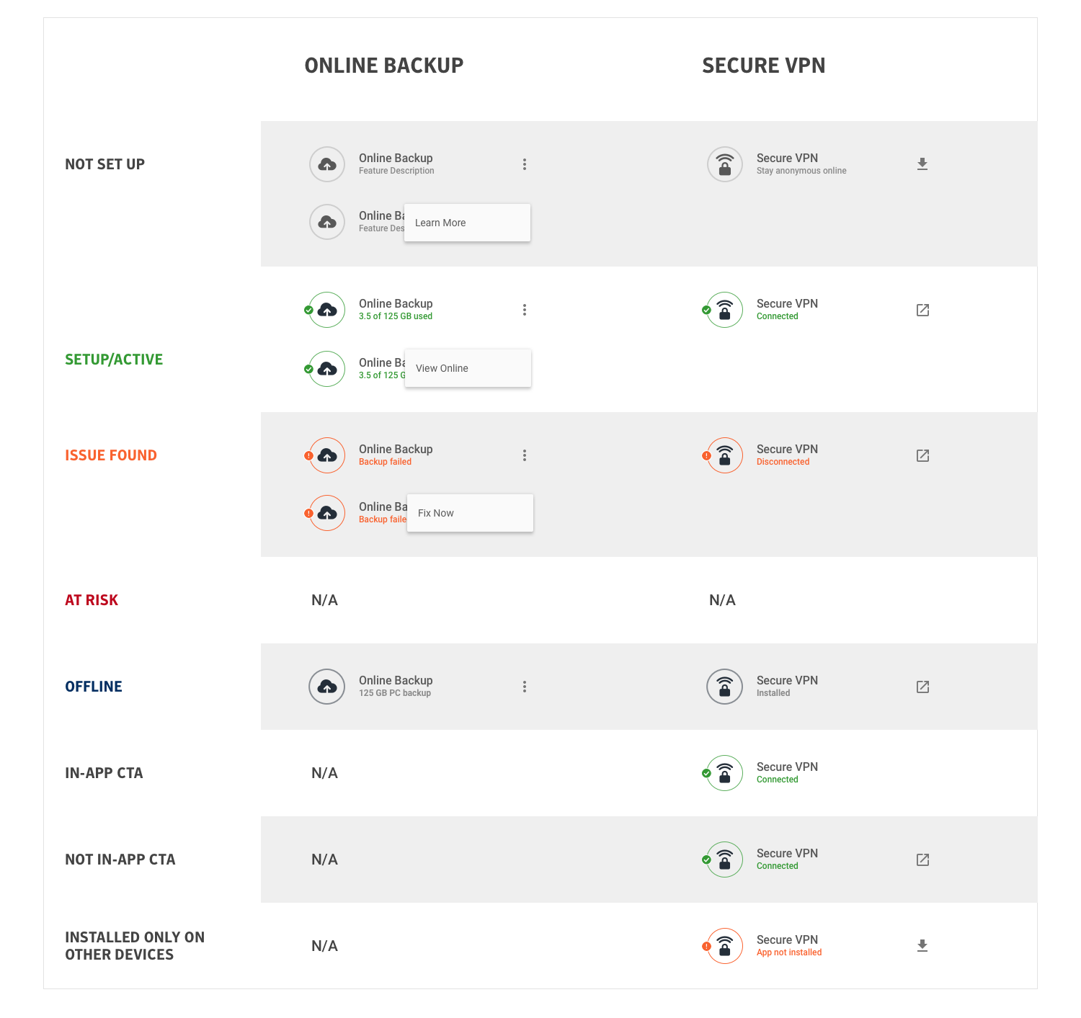The height and width of the screenshot is (1018, 1081).
Task: Click download icon beside Stay anonymous online
Action: pyautogui.click(x=922, y=164)
